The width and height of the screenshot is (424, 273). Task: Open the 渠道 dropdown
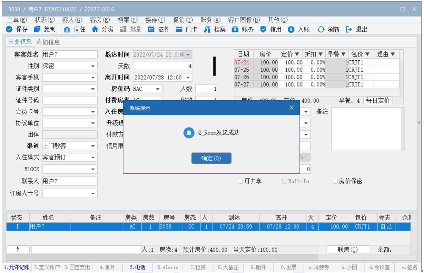[x=93, y=146]
